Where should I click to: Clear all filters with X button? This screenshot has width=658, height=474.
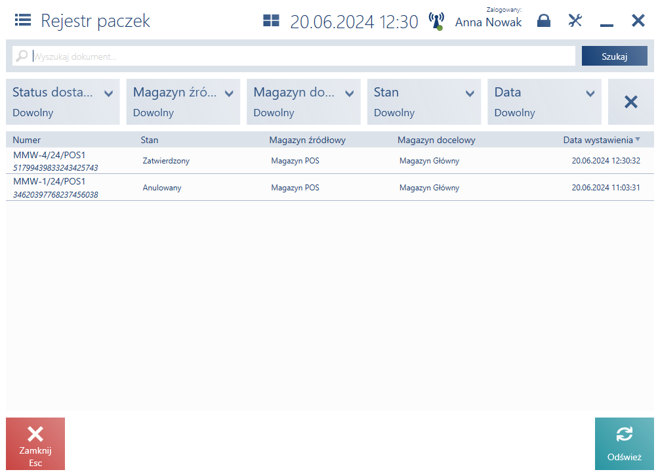630,102
